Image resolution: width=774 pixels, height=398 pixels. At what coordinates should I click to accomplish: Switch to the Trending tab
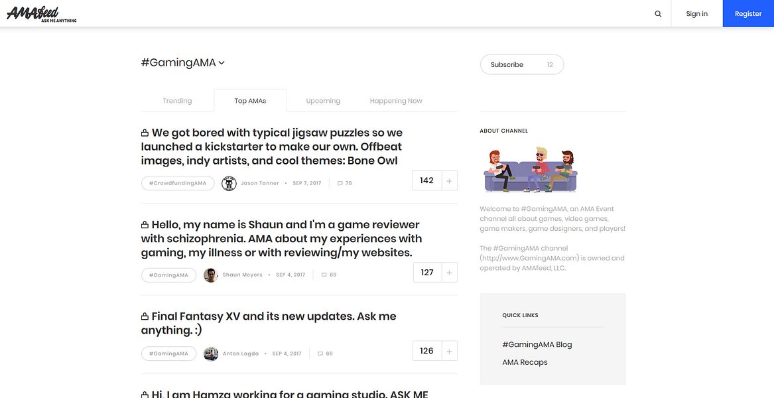point(177,101)
